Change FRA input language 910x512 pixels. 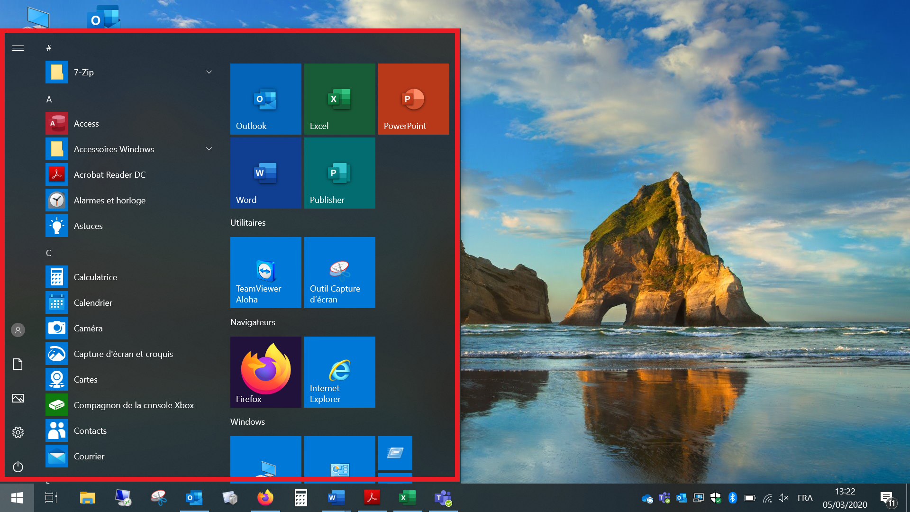point(805,498)
